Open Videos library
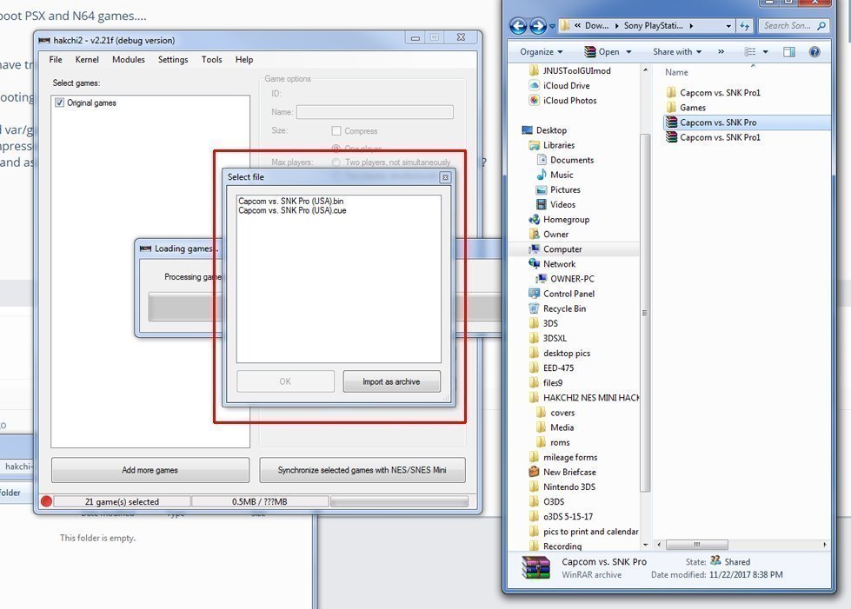The height and width of the screenshot is (609, 851). [562, 204]
